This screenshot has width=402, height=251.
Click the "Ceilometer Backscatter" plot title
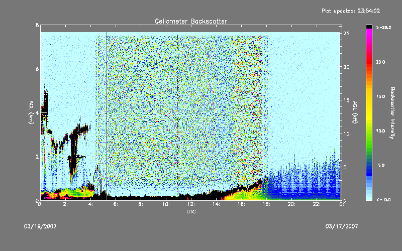(x=191, y=21)
